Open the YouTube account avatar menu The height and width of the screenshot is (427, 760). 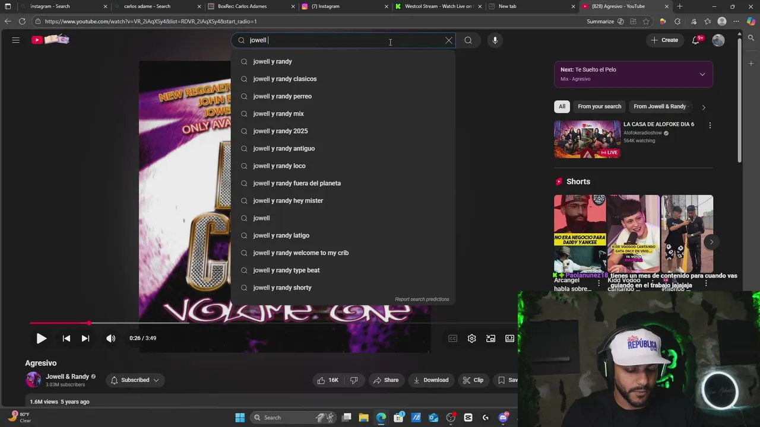(718, 40)
